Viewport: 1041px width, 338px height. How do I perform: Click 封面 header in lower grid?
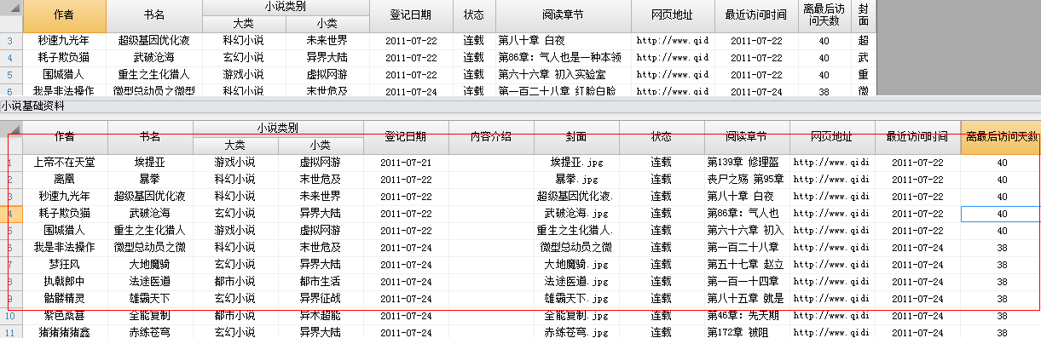pyautogui.click(x=576, y=136)
